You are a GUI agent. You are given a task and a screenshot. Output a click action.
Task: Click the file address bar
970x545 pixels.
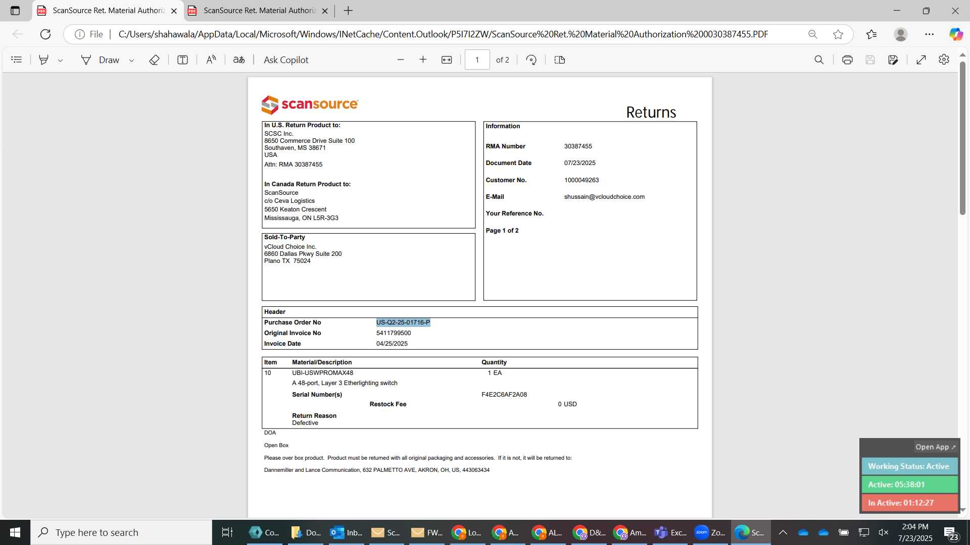click(443, 34)
